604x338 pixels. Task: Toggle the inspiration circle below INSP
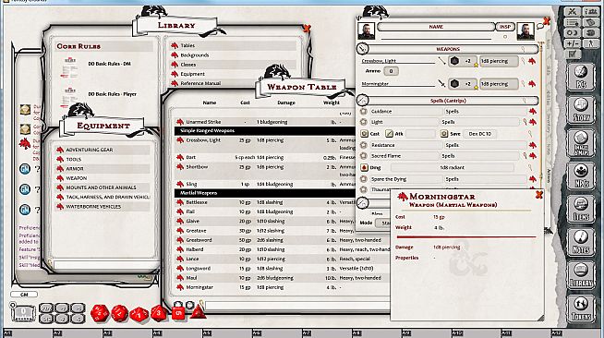click(505, 37)
